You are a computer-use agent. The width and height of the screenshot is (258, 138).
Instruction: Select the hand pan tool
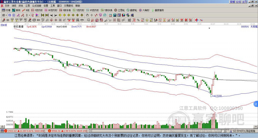click(x=87, y=15)
